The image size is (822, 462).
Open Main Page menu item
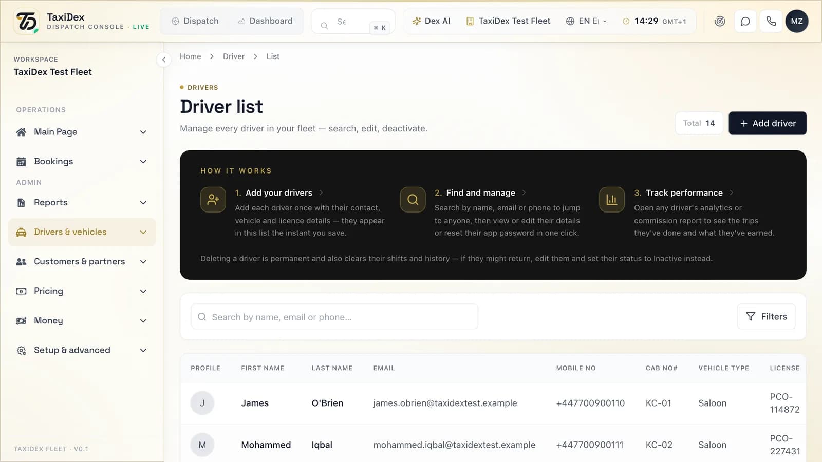click(82, 132)
